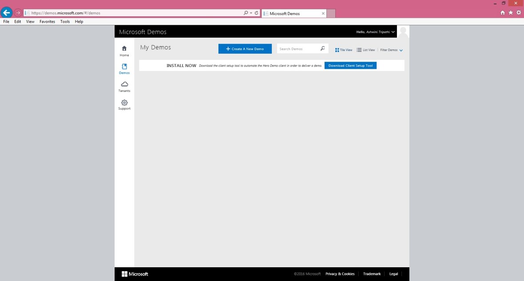Viewport: 524px width, 281px height.
Task: Open Privacy & Cookies footer link
Action: click(x=340, y=274)
